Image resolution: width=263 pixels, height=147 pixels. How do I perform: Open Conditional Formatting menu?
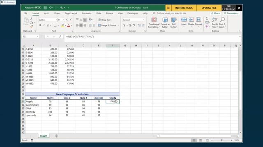[154, 22]
